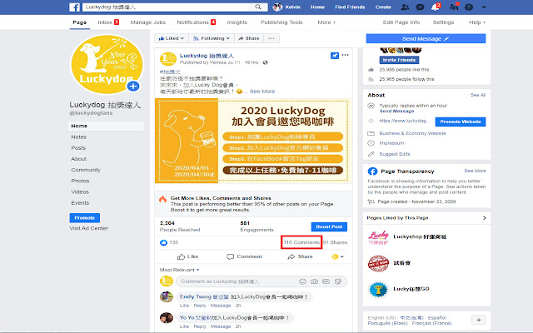This screenshot has width=533, height=333.
Task: Open the friend requests icon
Action: point(405,7)
